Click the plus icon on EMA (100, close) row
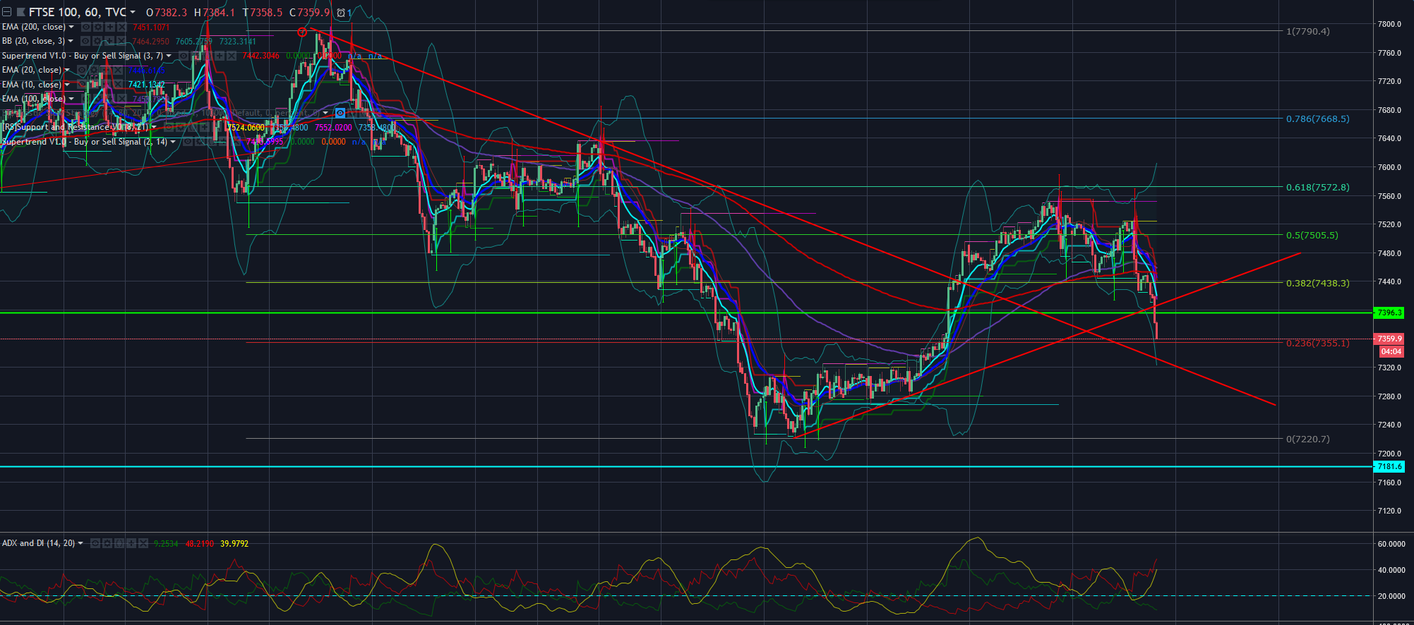 coord(109,99)
